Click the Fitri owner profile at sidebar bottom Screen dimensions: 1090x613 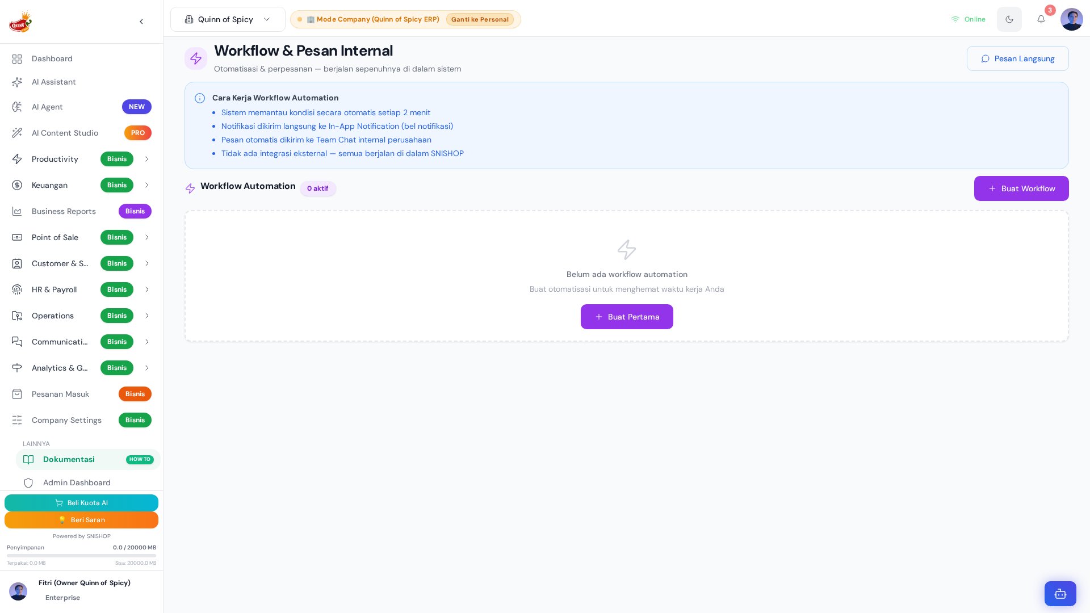click(81, 590)
